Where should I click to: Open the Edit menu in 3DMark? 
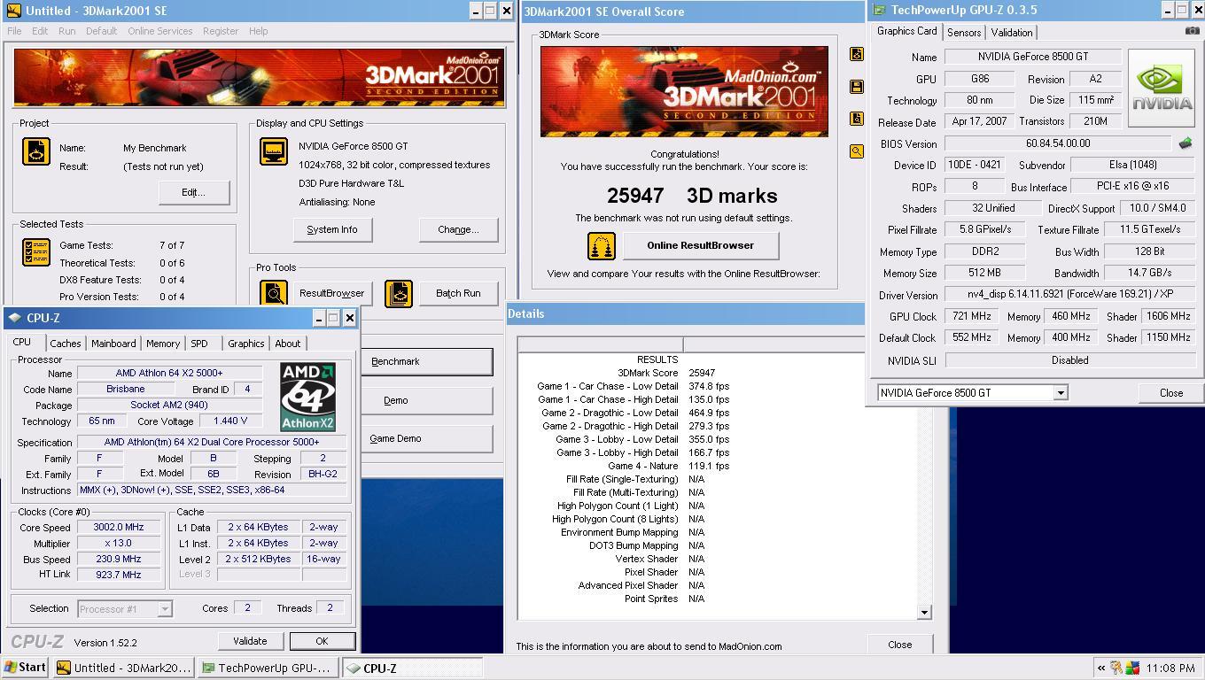click(x=40, y=31)
